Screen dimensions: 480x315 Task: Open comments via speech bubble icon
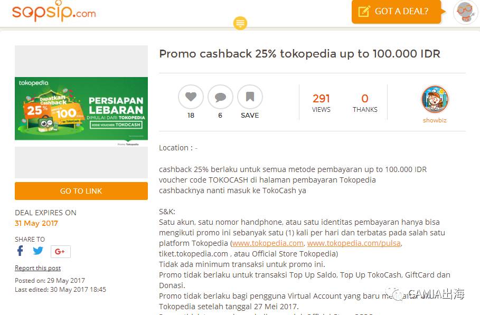tap(220, 97)
